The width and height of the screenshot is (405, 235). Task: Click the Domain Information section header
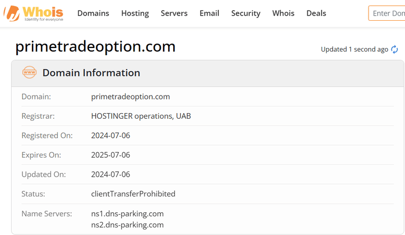tap(91, 73)
